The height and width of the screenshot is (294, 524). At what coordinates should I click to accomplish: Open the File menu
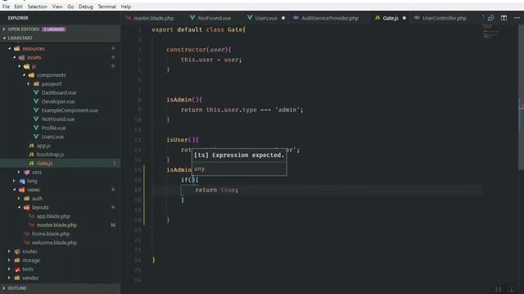tap(6, 7)
